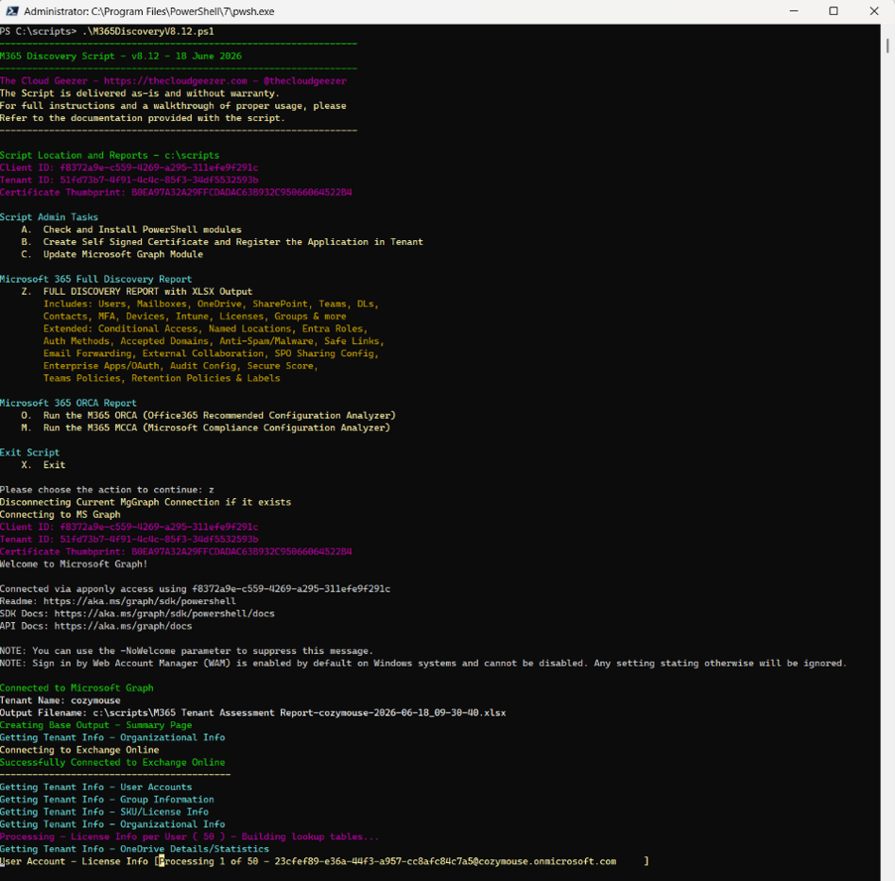This screenshot has width=895, height=881.
Task: Close the PowerShell window
Action: pyautogui.click(x=874, y=10)
